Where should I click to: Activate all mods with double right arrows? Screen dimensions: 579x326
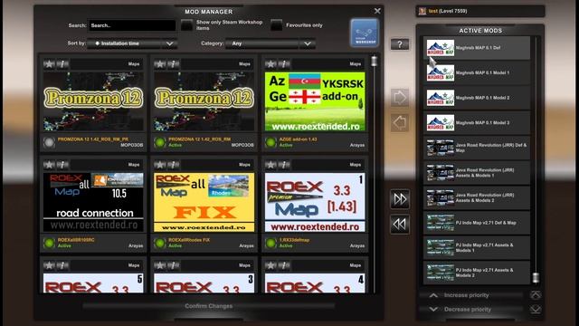click(400, 199)
